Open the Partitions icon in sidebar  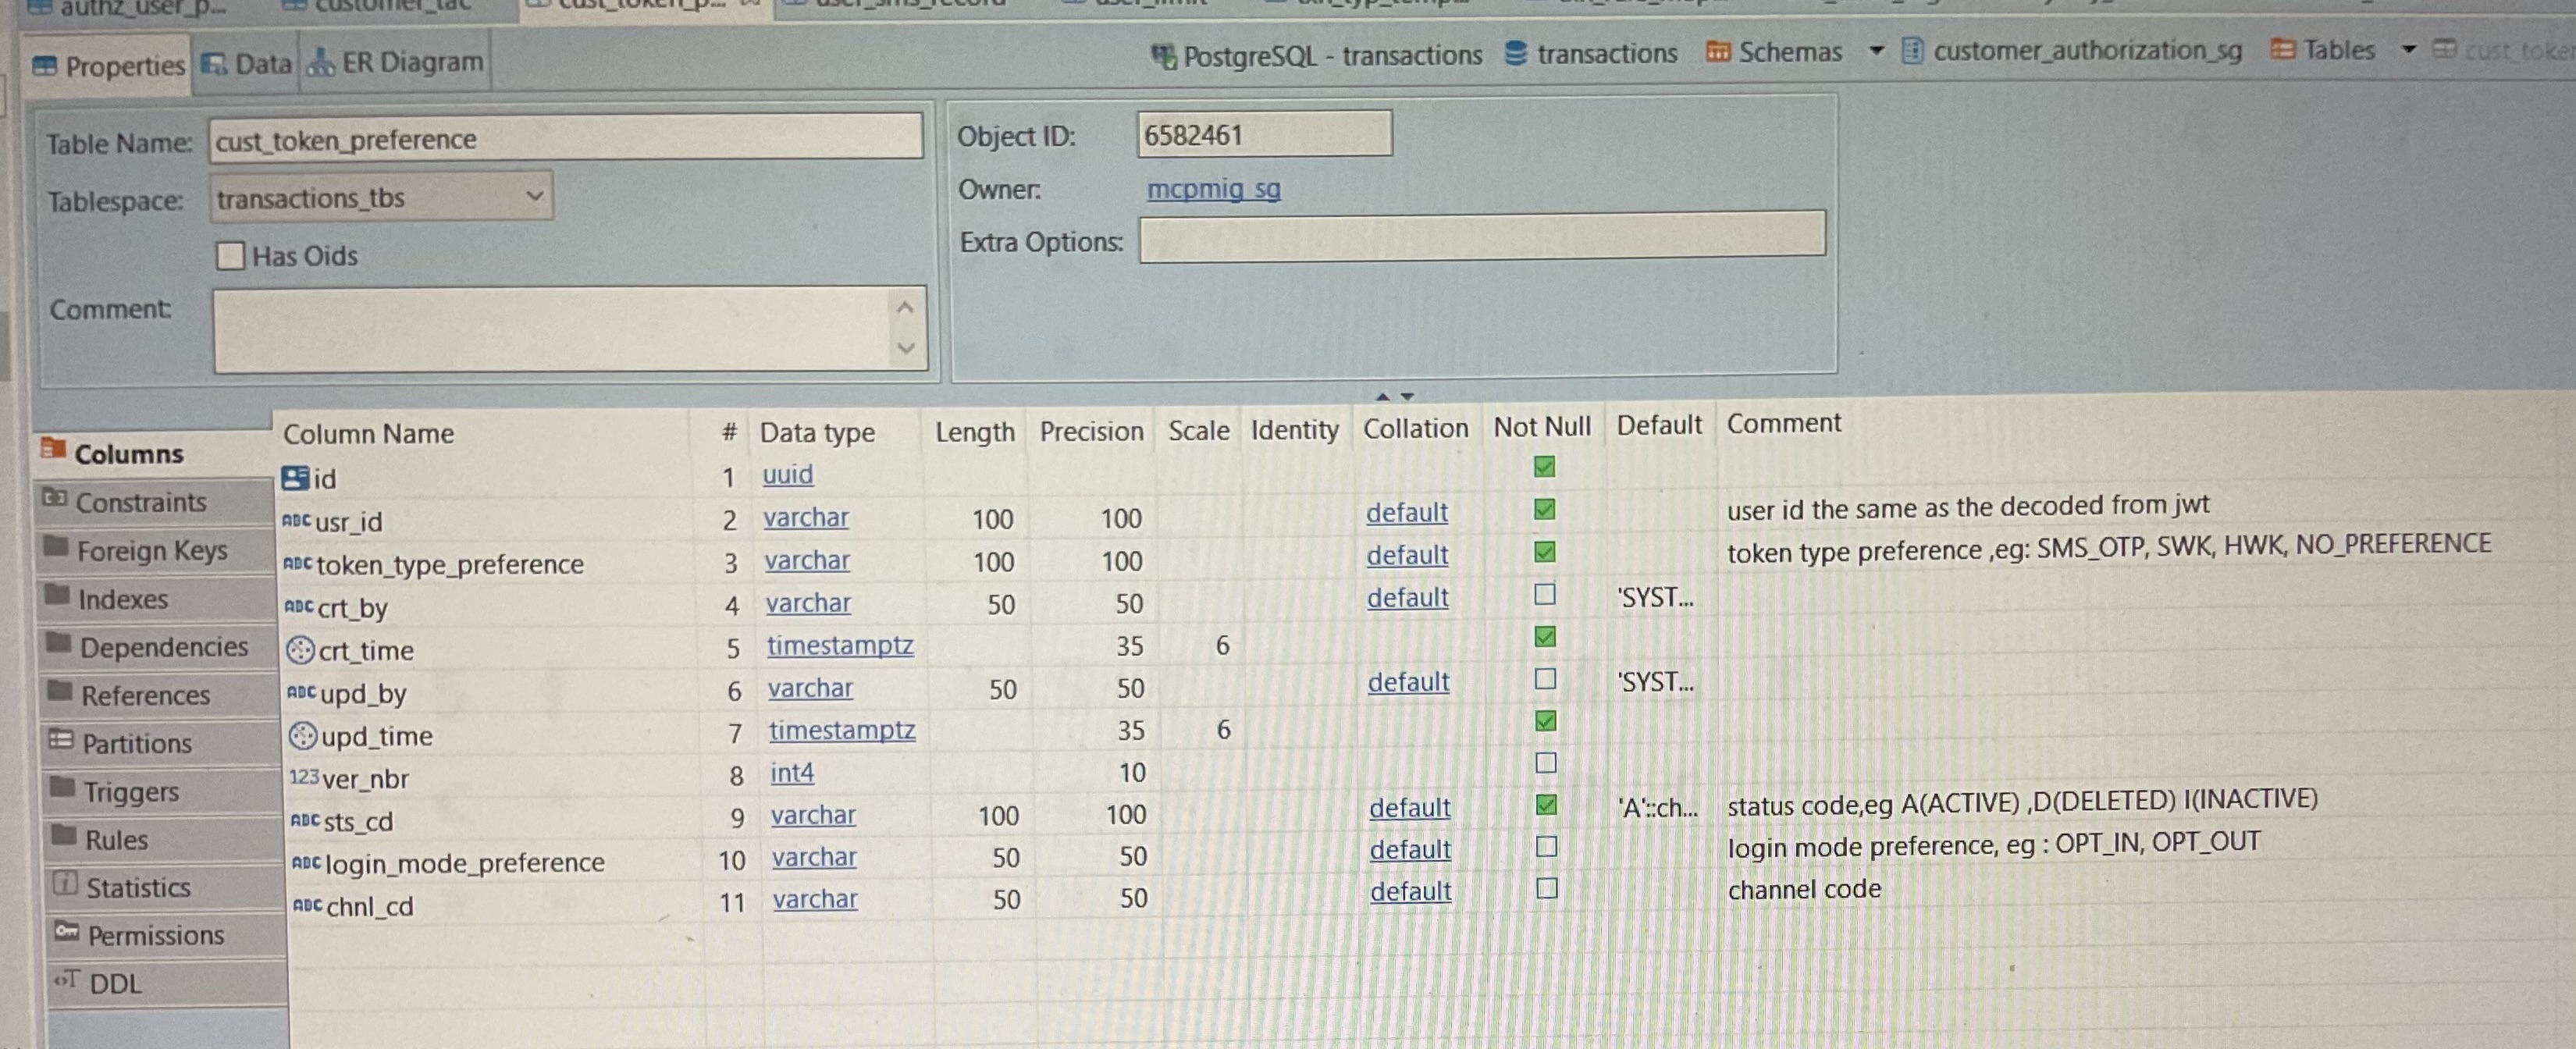click(61, 740)
